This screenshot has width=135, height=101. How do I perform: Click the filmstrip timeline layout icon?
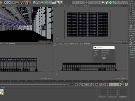[x=126, y=85]
